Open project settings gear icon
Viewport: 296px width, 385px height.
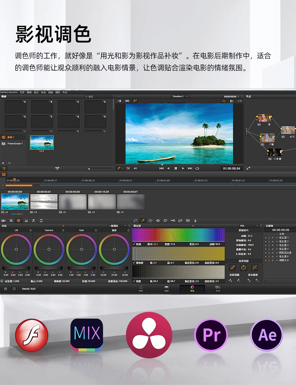(14, 289)
